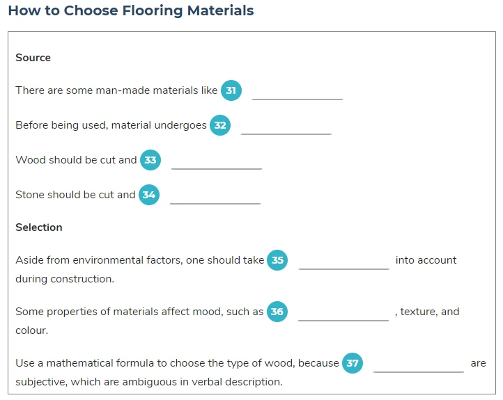
Task: Focus the blank after man-made materials like
Action: 297,93
